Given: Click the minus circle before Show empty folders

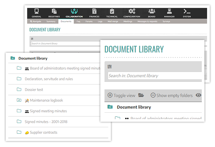Looking at the screenshot, I should click(x=153, y=95).
